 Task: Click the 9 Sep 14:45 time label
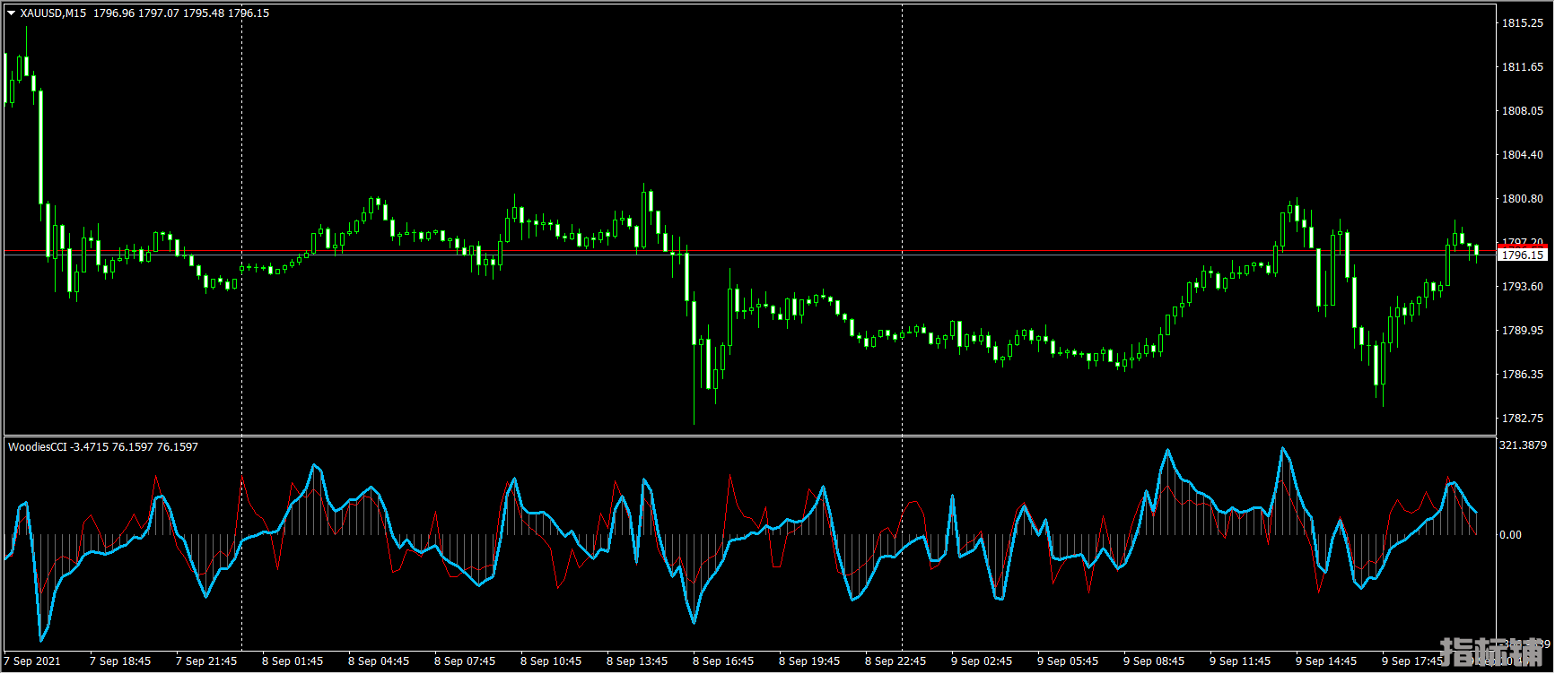pyautogui.click(x=1326, y=661)
